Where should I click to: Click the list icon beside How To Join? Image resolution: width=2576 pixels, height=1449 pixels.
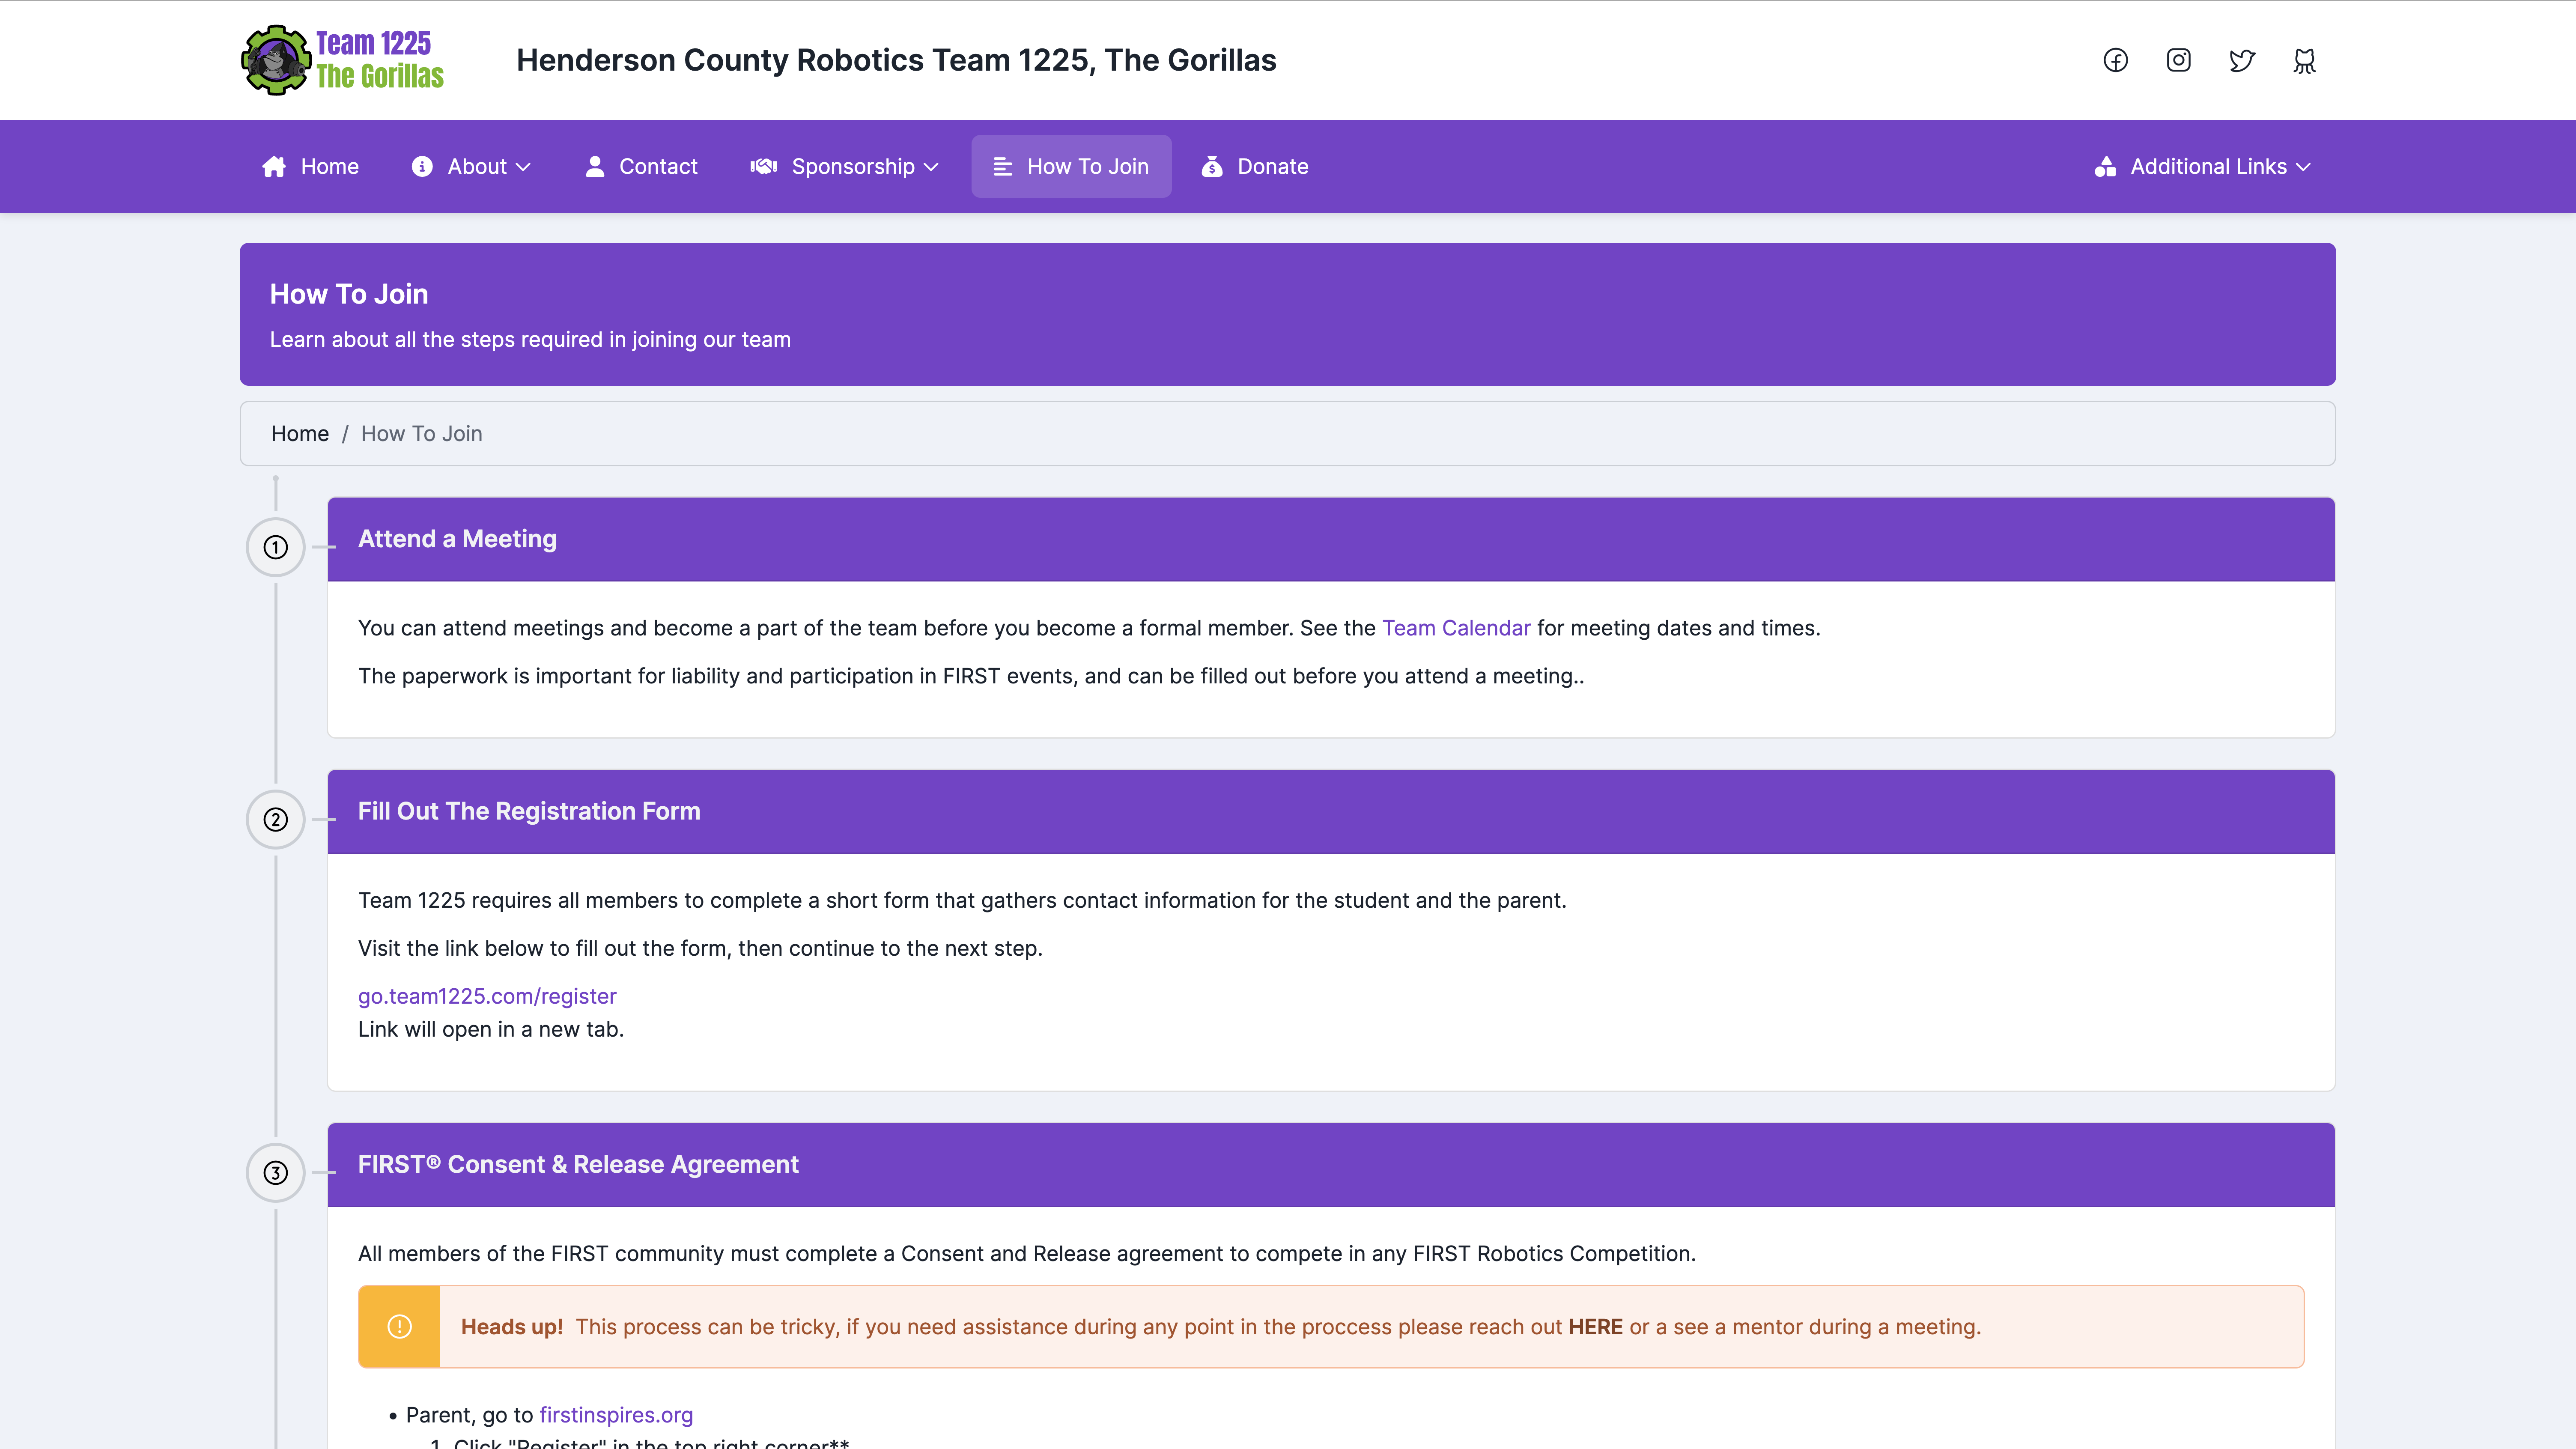click(1002, 166)
